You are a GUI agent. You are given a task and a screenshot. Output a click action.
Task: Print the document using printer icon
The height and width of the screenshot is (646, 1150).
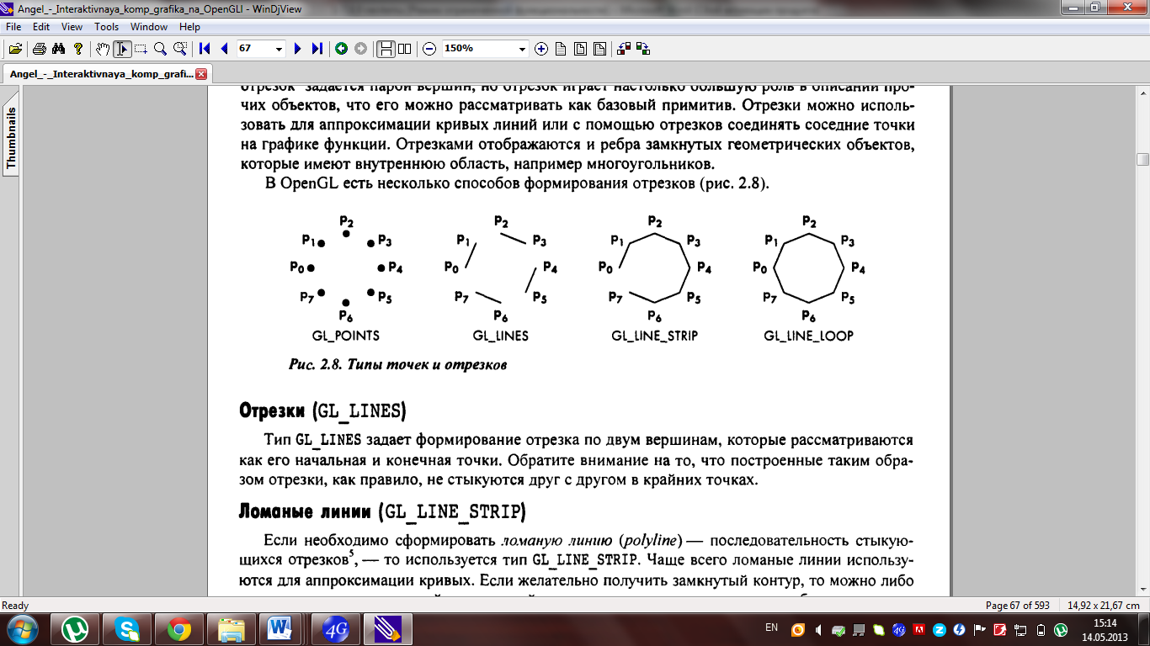tap(40, 49)
